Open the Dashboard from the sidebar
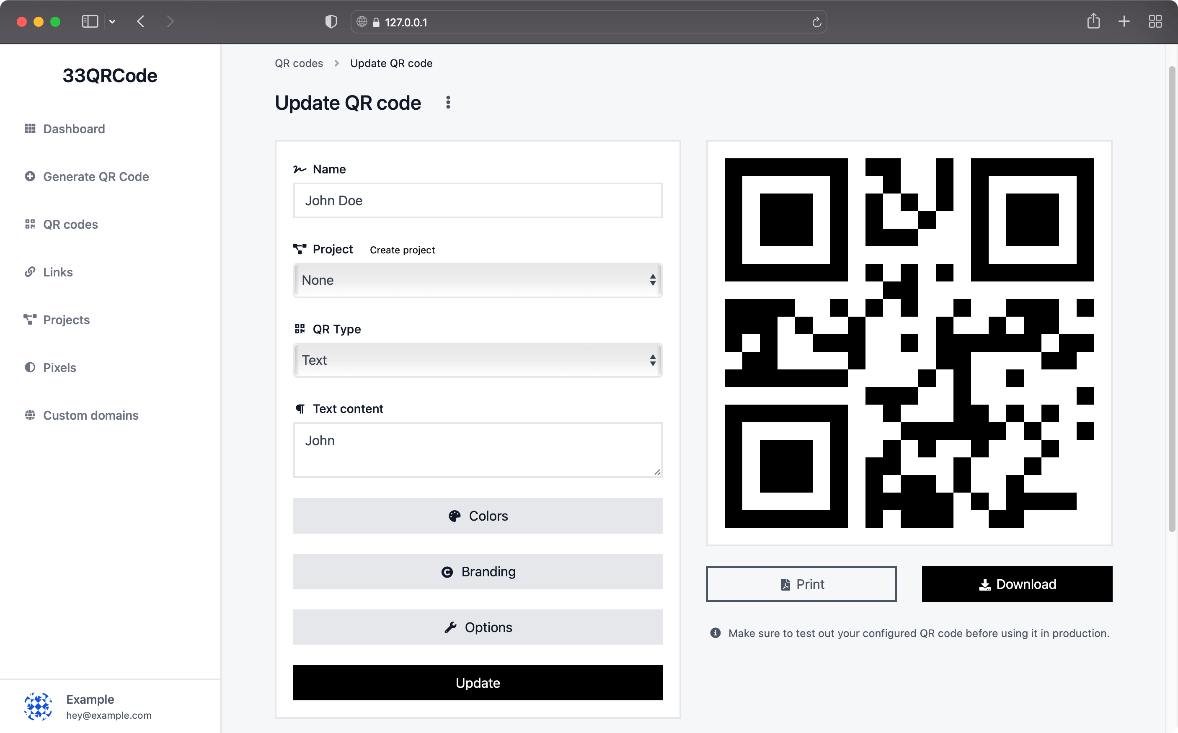The height and width of the screenshot is (733, 1178). [74, 129]
